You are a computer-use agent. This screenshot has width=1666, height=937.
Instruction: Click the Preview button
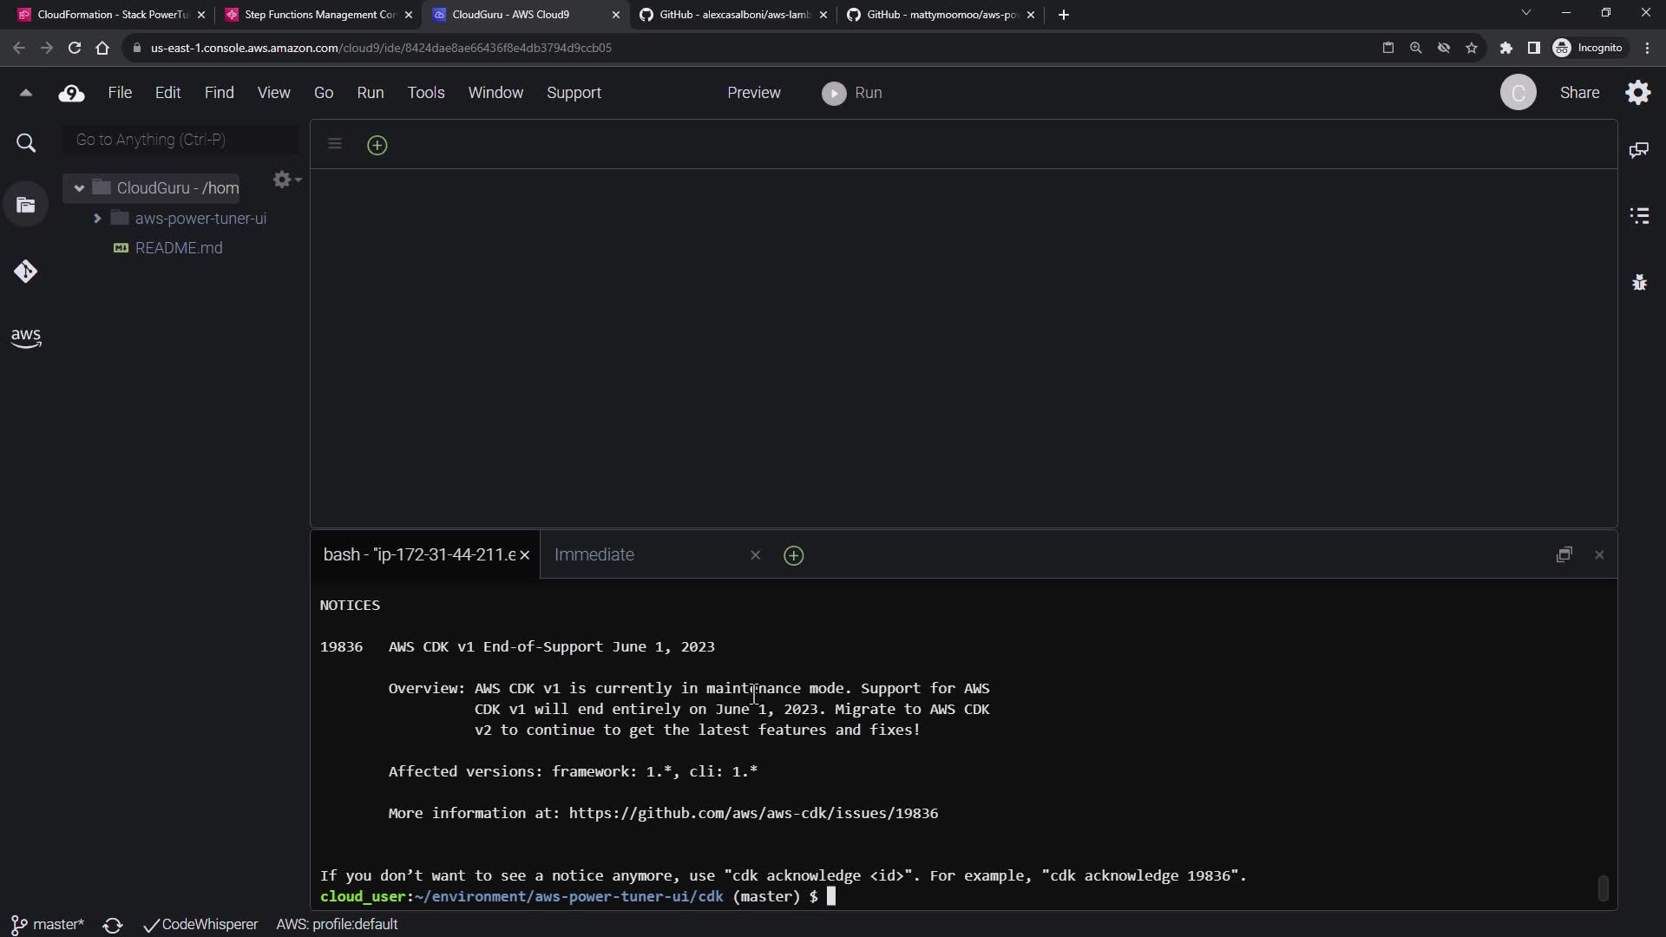[753, 93]
